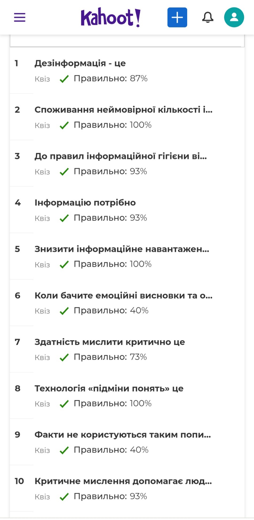Open the teal profile avatar
The height and width of the screenshot is (520, 254).
click(x=234, y=18)
